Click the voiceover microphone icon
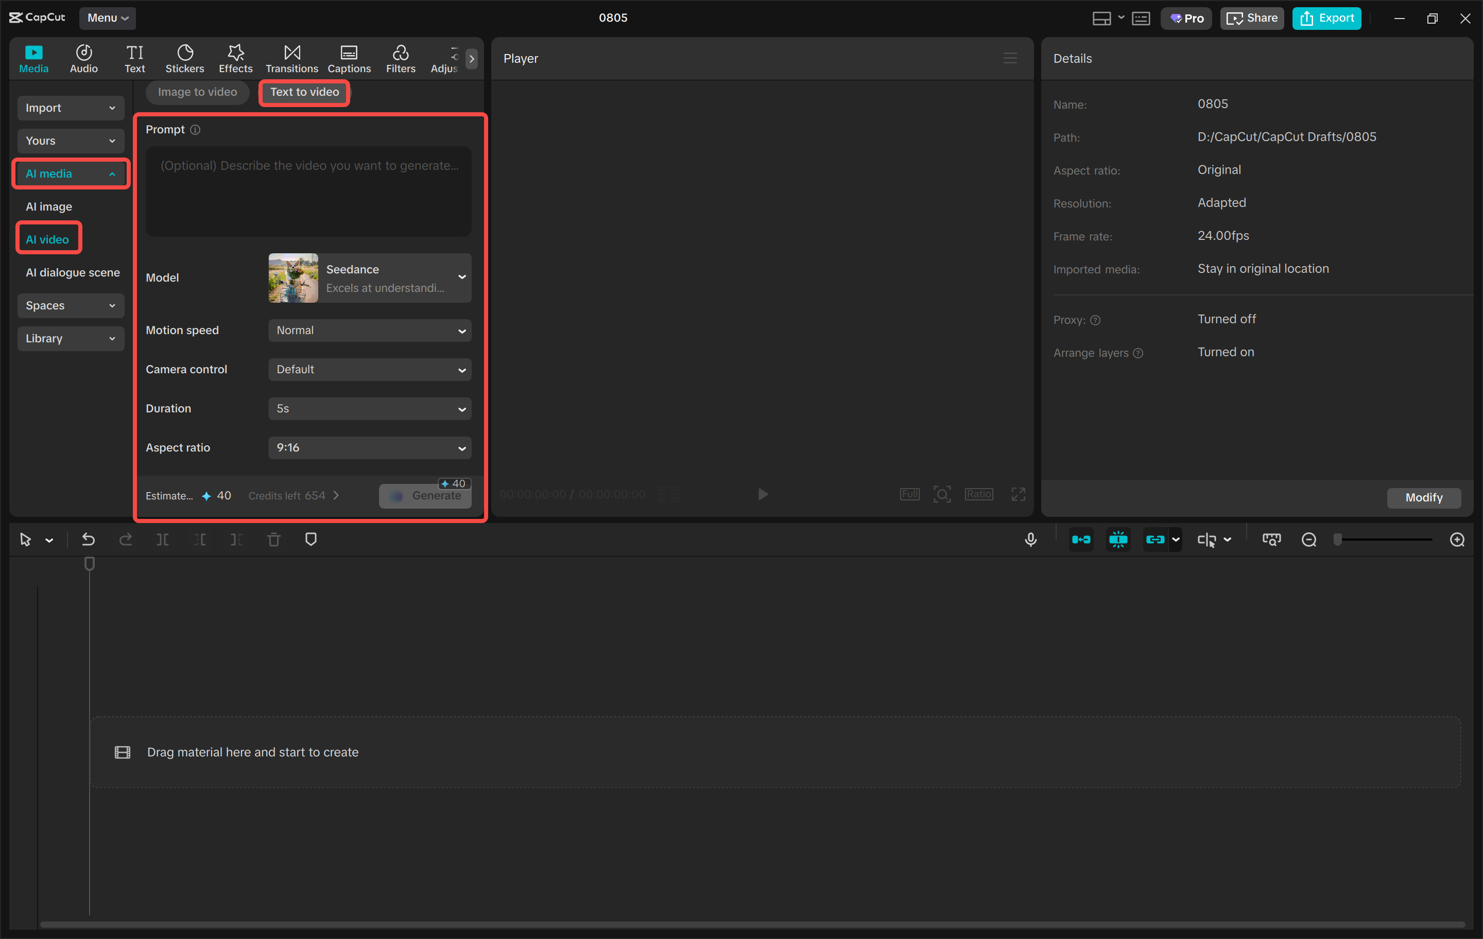The image size is (1483, 939). [1030, 539]
